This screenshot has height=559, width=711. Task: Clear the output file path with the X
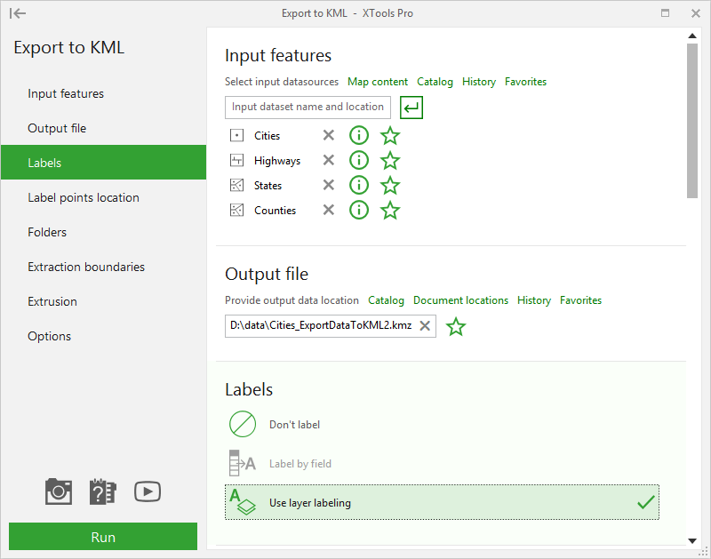[425, 326]
